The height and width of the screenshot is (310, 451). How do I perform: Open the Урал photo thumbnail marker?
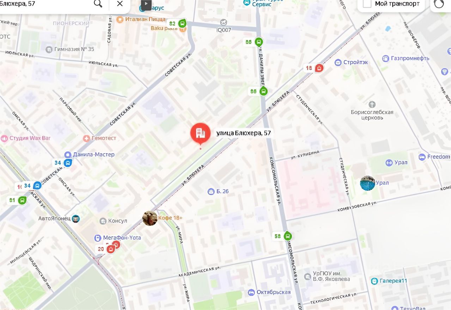coord(367,183)
